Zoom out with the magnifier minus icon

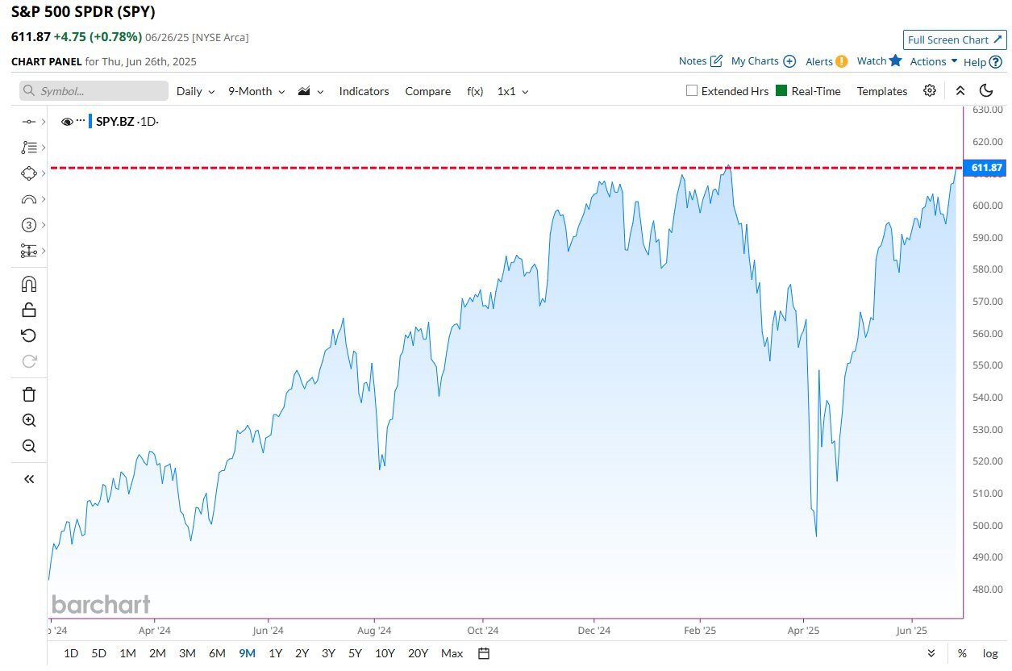point(29,446)
